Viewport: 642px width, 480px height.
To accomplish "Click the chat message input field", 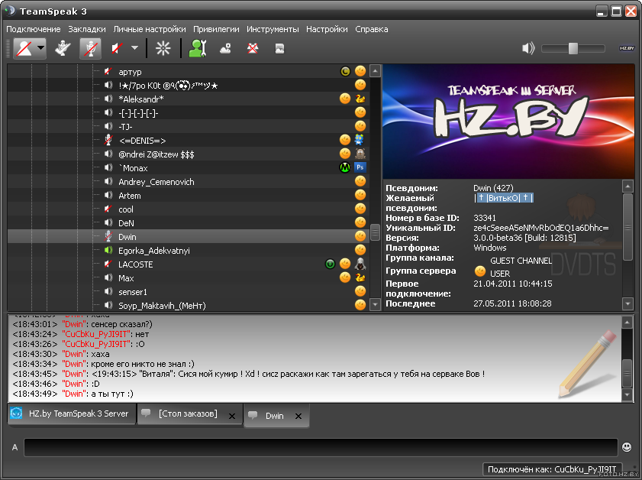I will pyautogui.click(x=321, y=447).
